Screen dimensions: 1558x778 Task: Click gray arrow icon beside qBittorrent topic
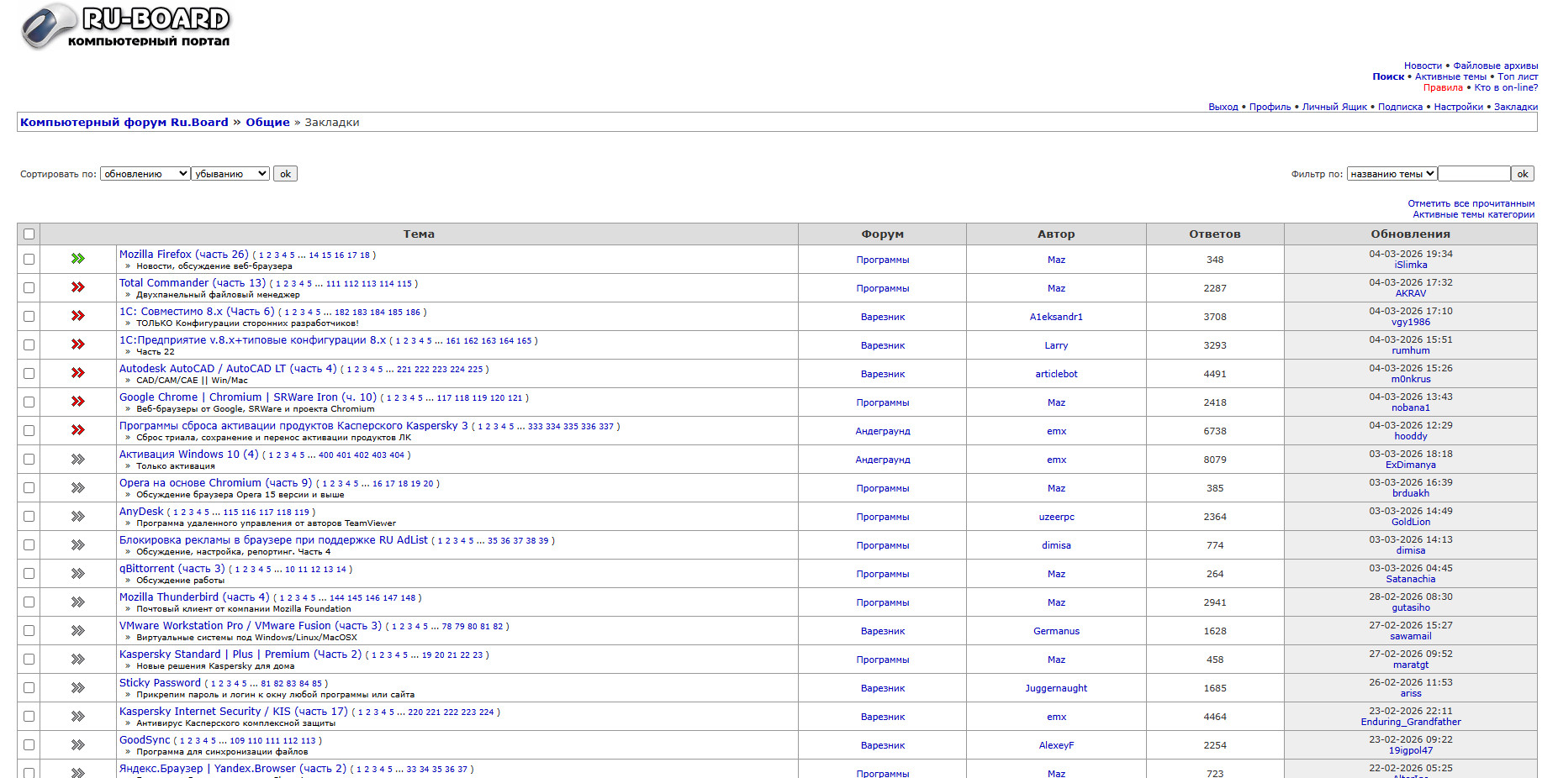click(x=78, y=573)
